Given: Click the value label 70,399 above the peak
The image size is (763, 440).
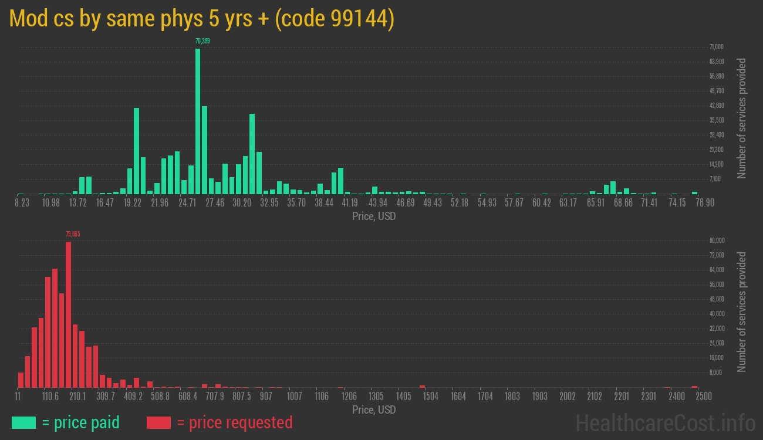Looking at the screenshot, I should click(x=202, y=40).
